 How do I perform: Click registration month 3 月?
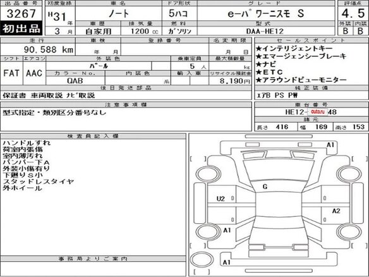[63, 32]
